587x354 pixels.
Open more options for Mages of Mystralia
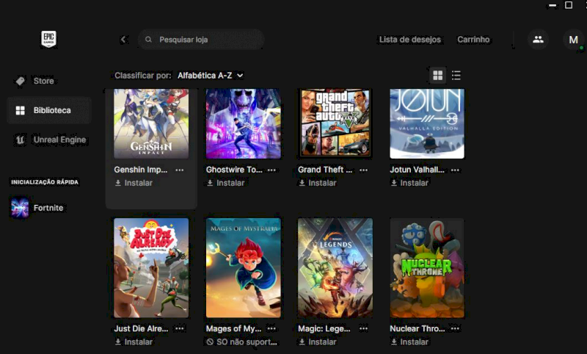(271, 329)
